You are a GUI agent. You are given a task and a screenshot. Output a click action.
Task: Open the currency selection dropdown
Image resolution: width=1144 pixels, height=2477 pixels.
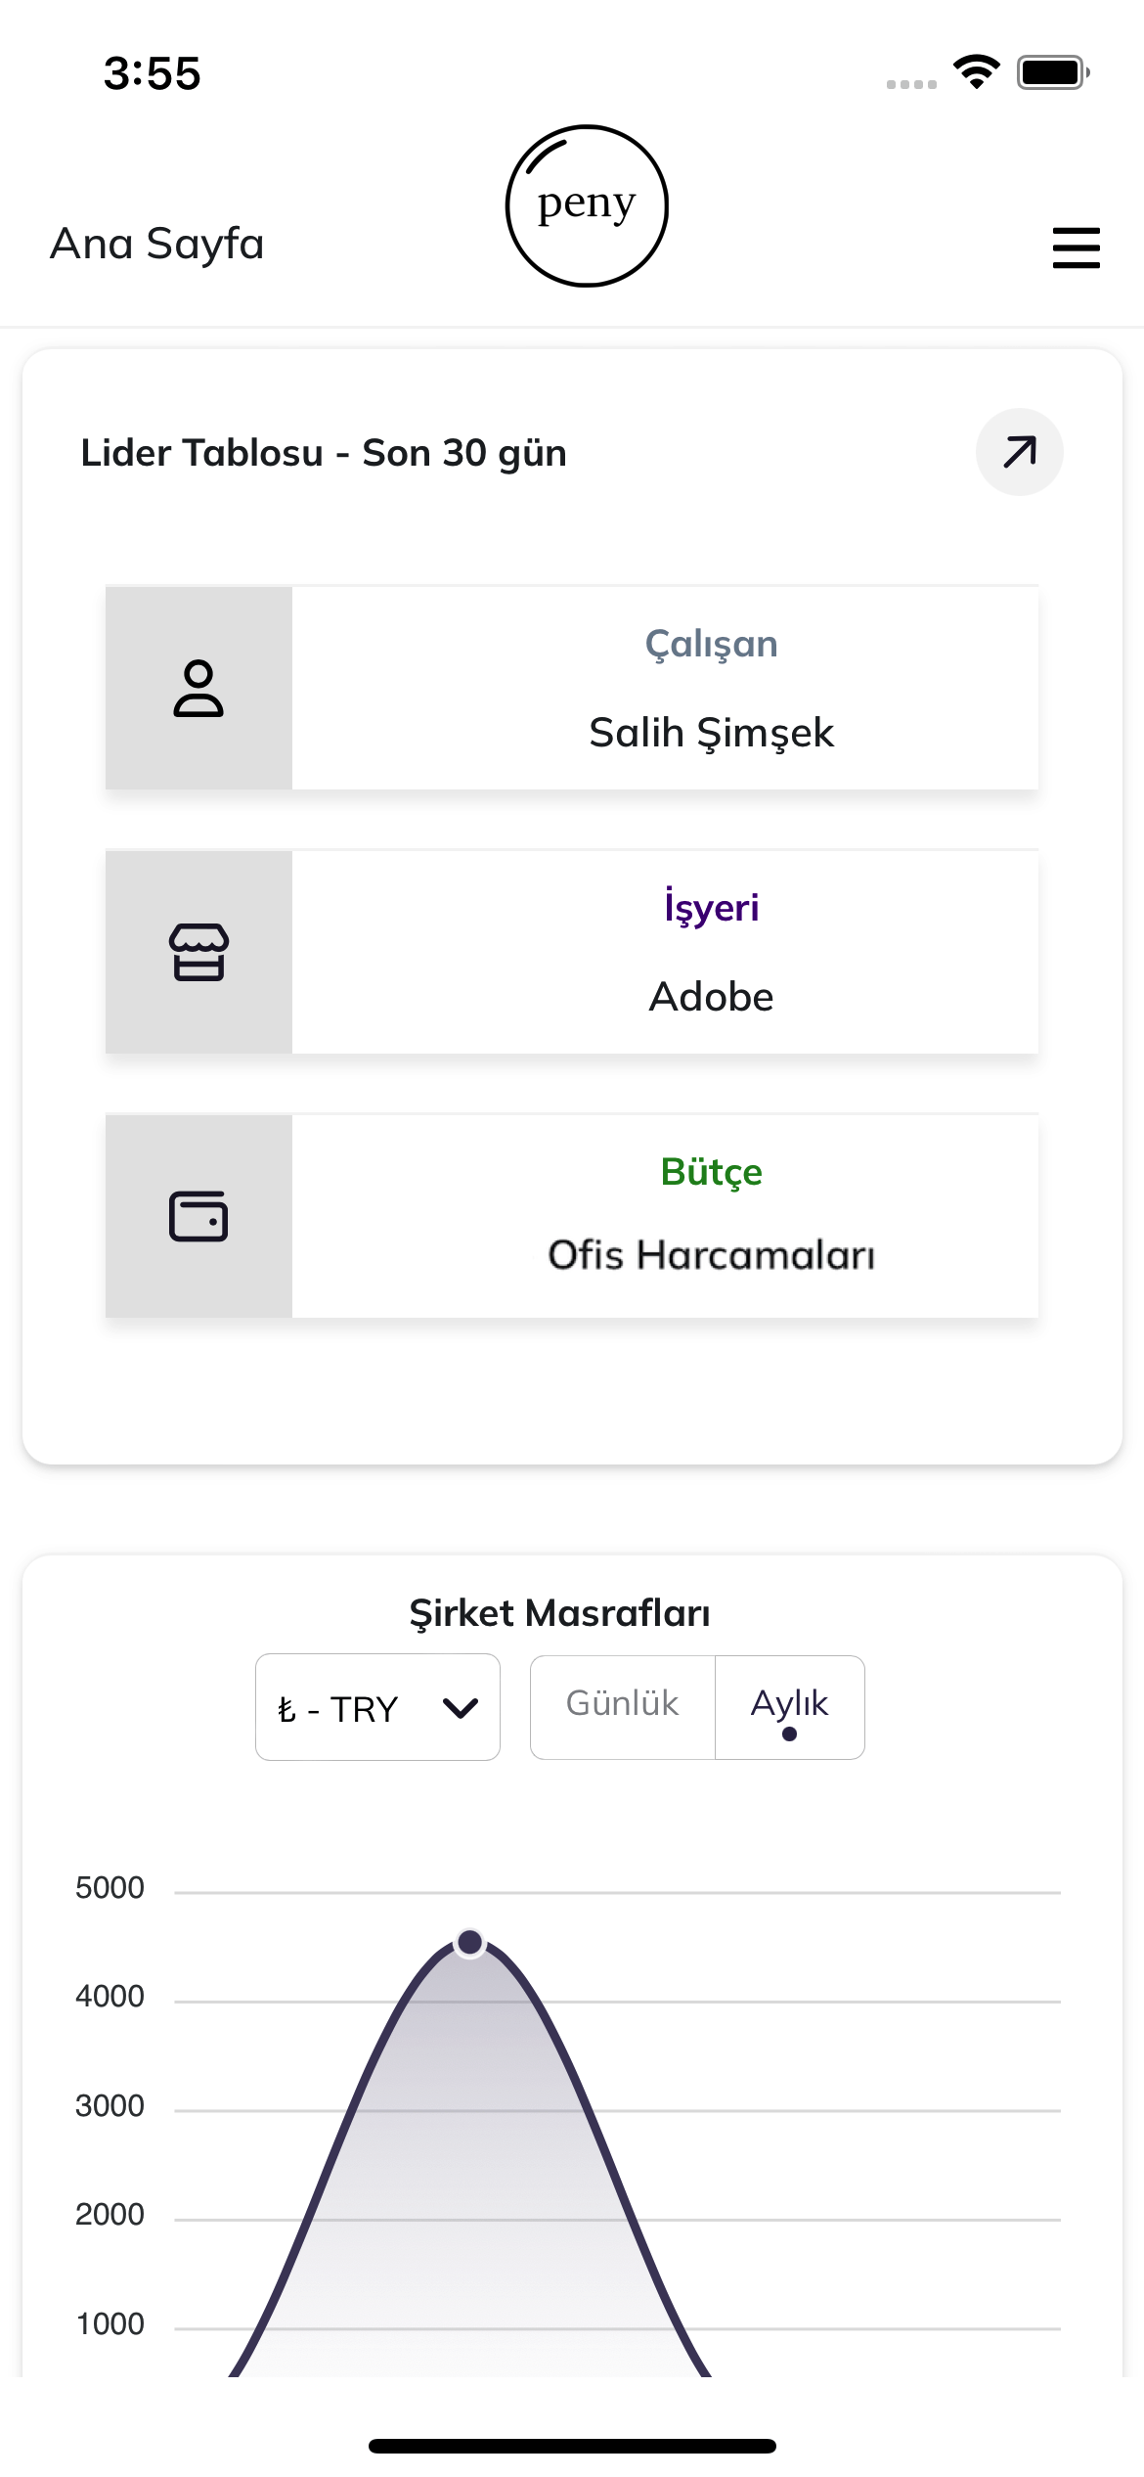376,1707
